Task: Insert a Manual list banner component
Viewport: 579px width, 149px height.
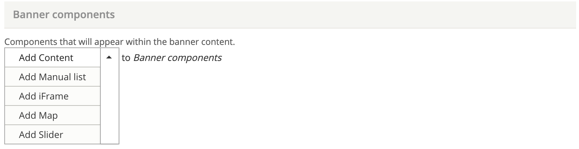Action: click(x=52, y=77)
